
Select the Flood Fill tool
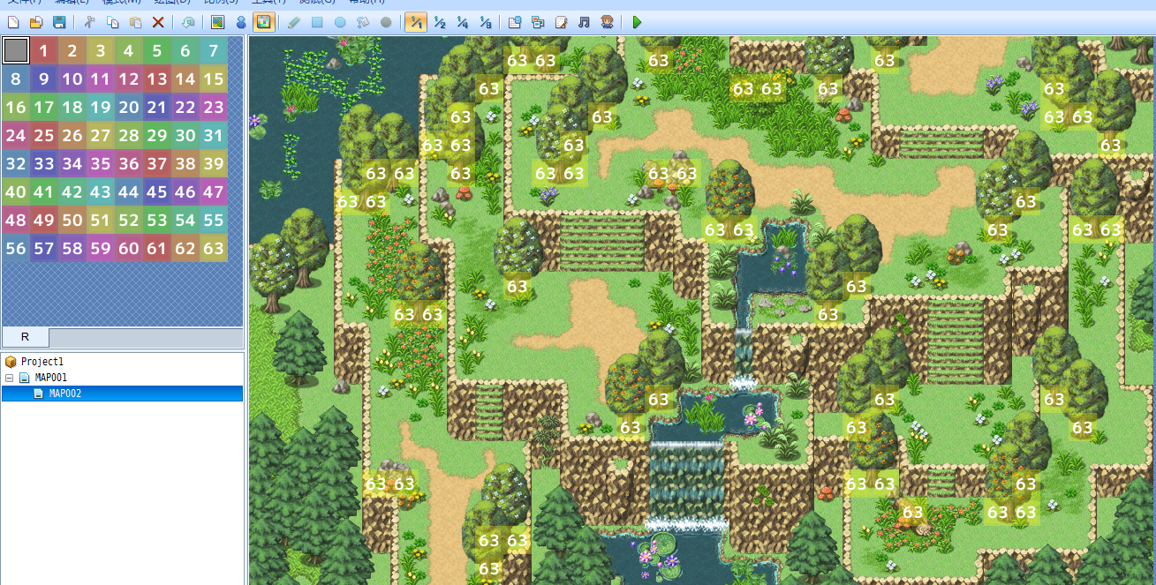(x=363, y=22)
